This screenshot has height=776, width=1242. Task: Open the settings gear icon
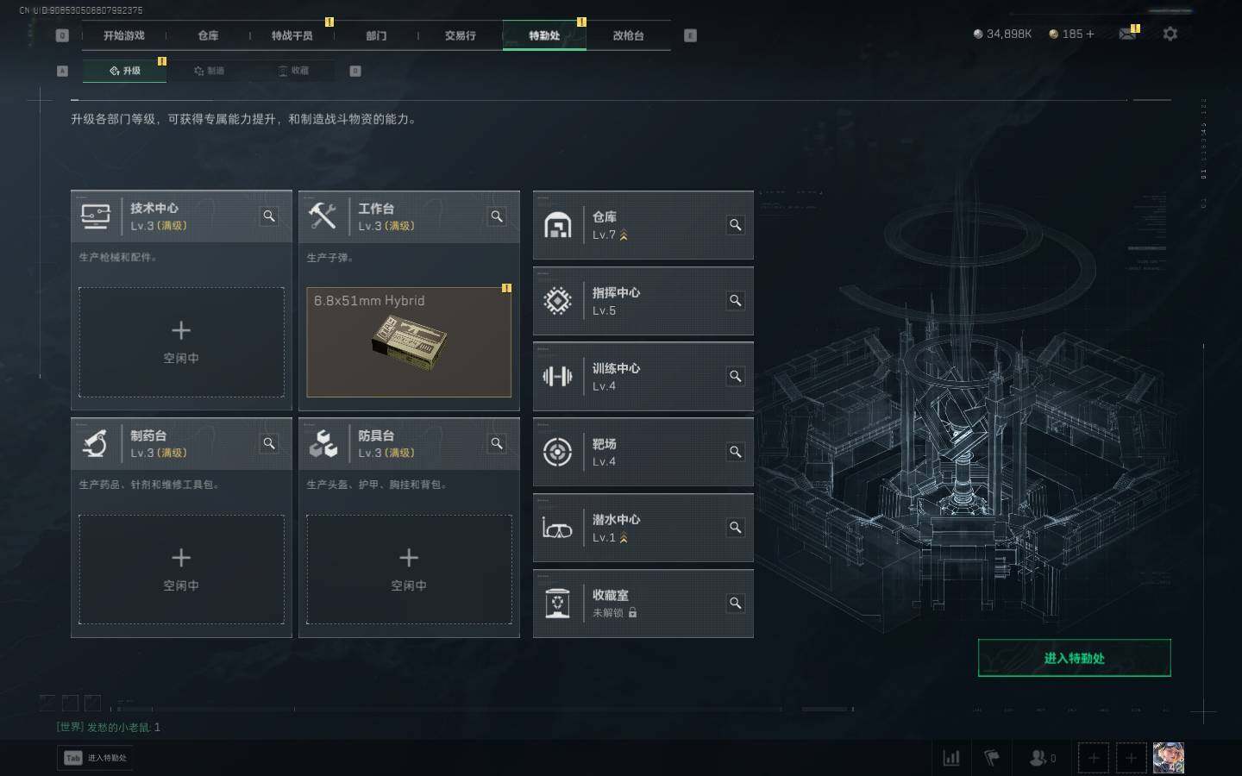tap(1170, 34)
